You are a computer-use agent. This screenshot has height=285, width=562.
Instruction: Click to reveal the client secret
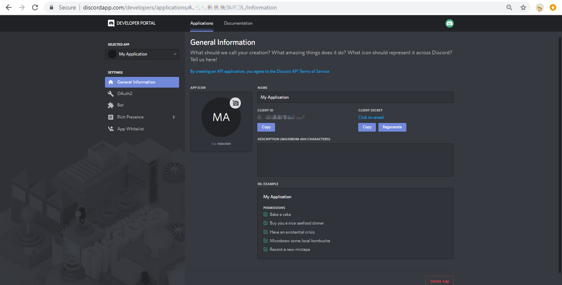(x=371, y=117)
